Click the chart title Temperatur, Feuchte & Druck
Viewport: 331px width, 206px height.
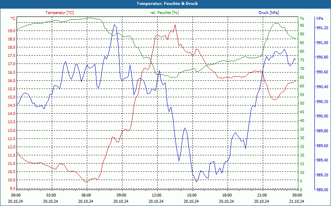[x=167, y=4]
